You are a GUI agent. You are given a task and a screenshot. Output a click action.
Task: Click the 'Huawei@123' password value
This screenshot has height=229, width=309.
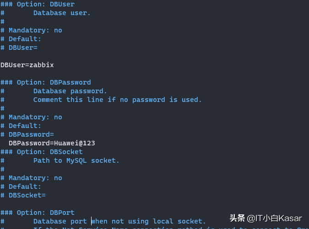tap(75, 143)
